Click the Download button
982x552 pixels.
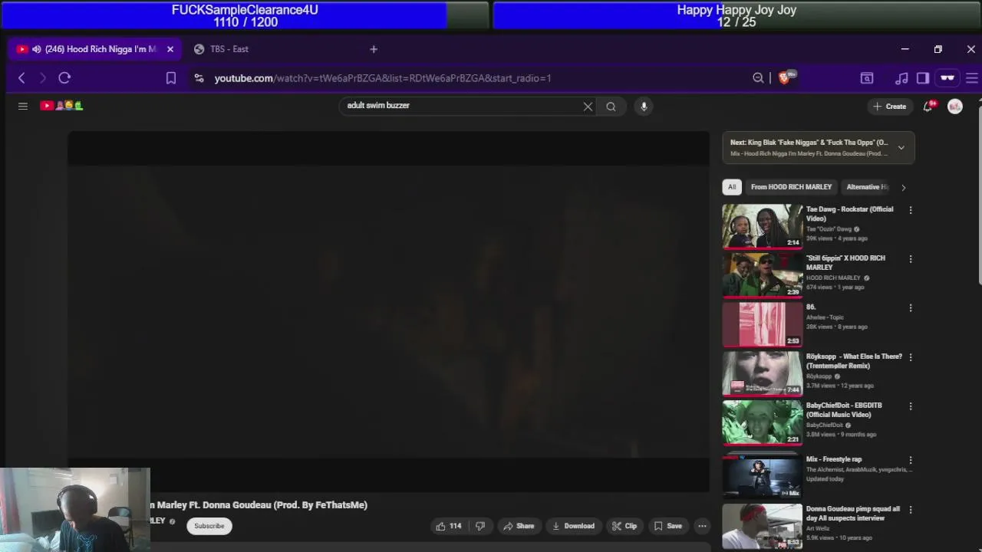click(x=573, y=526)
